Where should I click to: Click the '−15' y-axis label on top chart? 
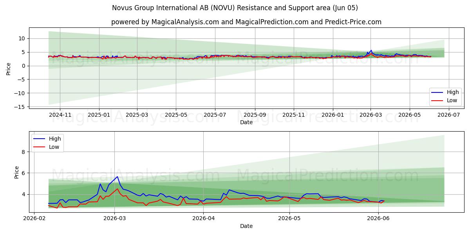20,107
